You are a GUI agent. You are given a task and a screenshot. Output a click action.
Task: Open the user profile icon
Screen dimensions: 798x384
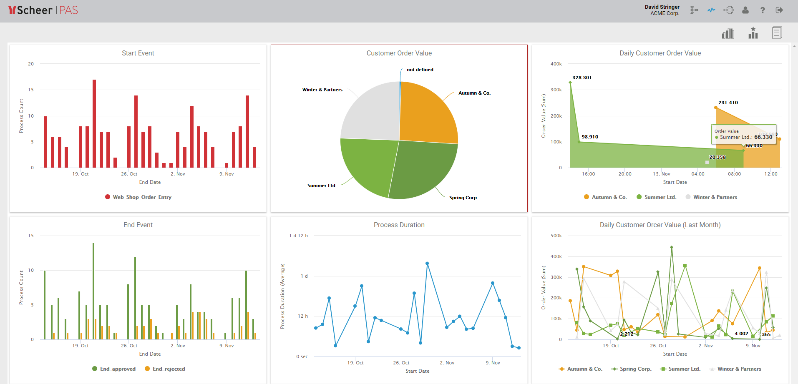click(x=745, y=10)
